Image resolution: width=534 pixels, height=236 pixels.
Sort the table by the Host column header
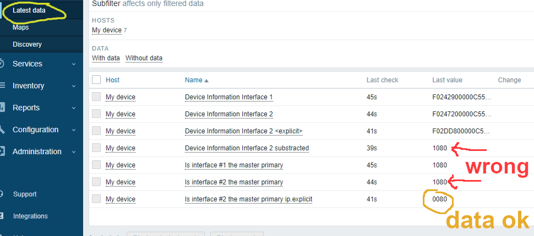point(112,80)
